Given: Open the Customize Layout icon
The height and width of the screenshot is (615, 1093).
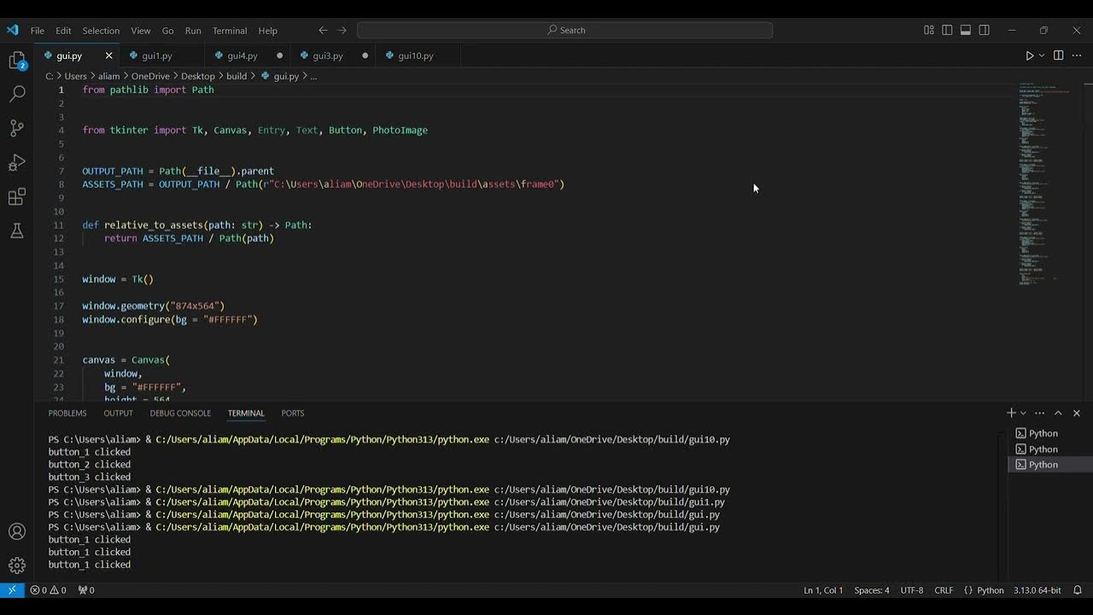Looking at the screenshot, I should pyautogui.click(x=929, y=30).
